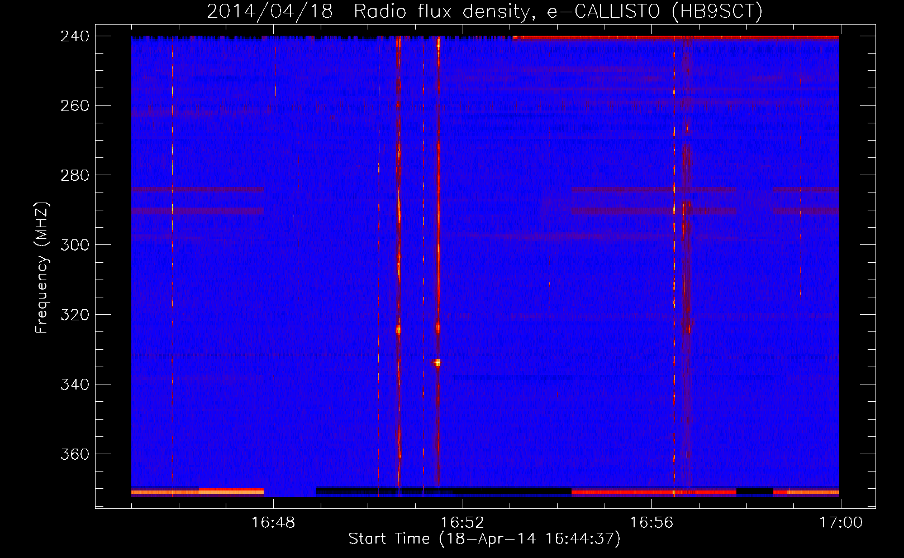Click the 16:52 time tick label
This screenshot has width=904, height=558.
(x=462, y=523)
